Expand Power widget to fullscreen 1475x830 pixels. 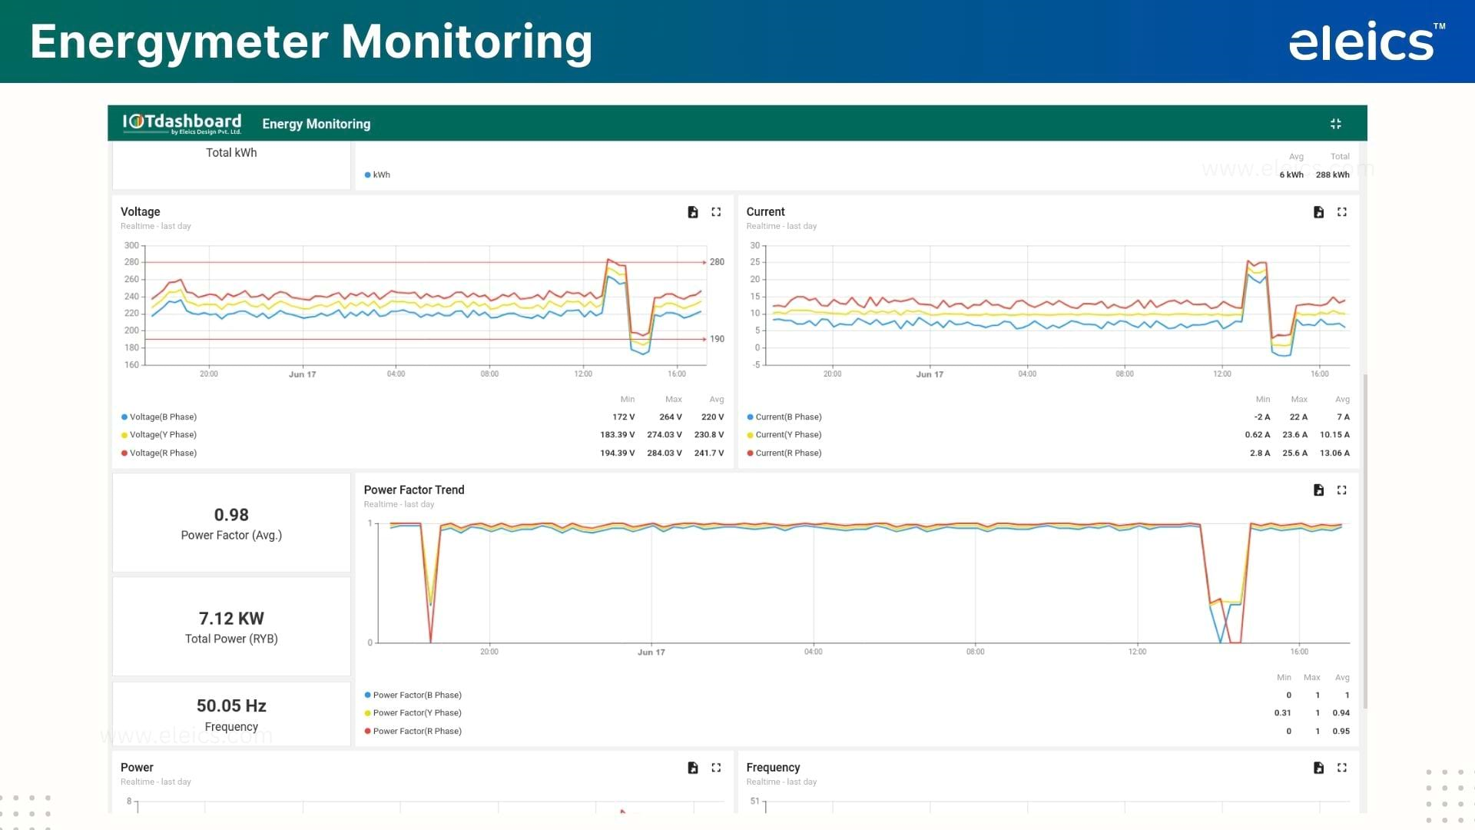pos(716,768)
